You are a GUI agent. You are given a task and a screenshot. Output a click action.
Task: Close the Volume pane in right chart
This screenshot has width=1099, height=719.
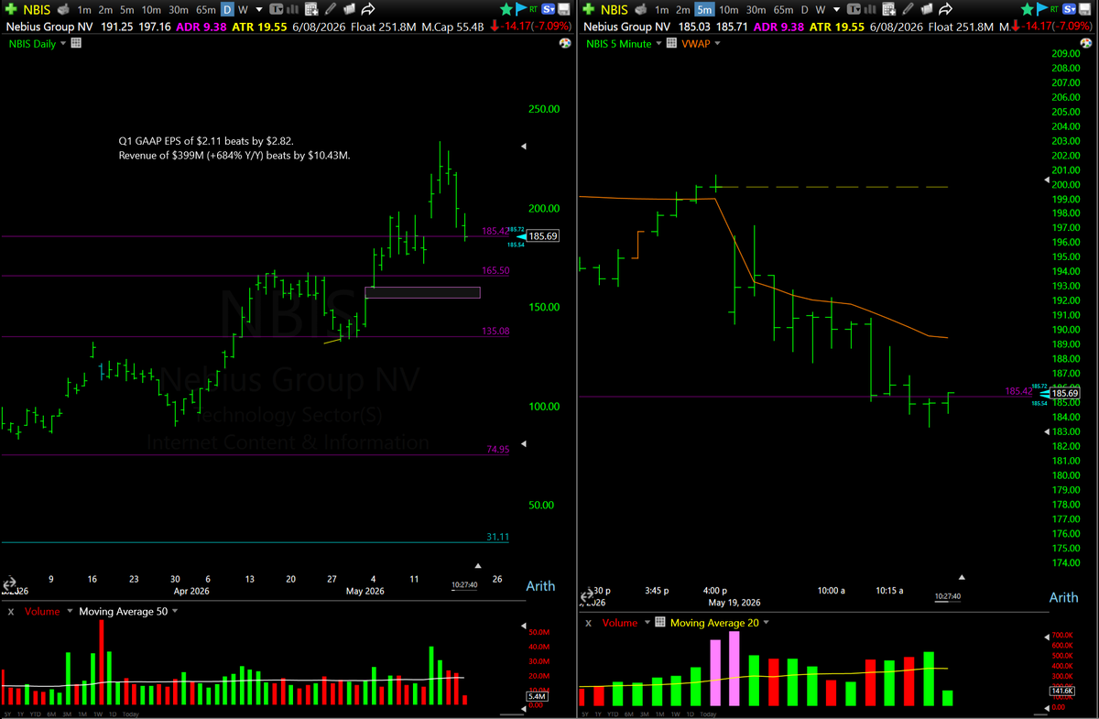click(587, 623)
